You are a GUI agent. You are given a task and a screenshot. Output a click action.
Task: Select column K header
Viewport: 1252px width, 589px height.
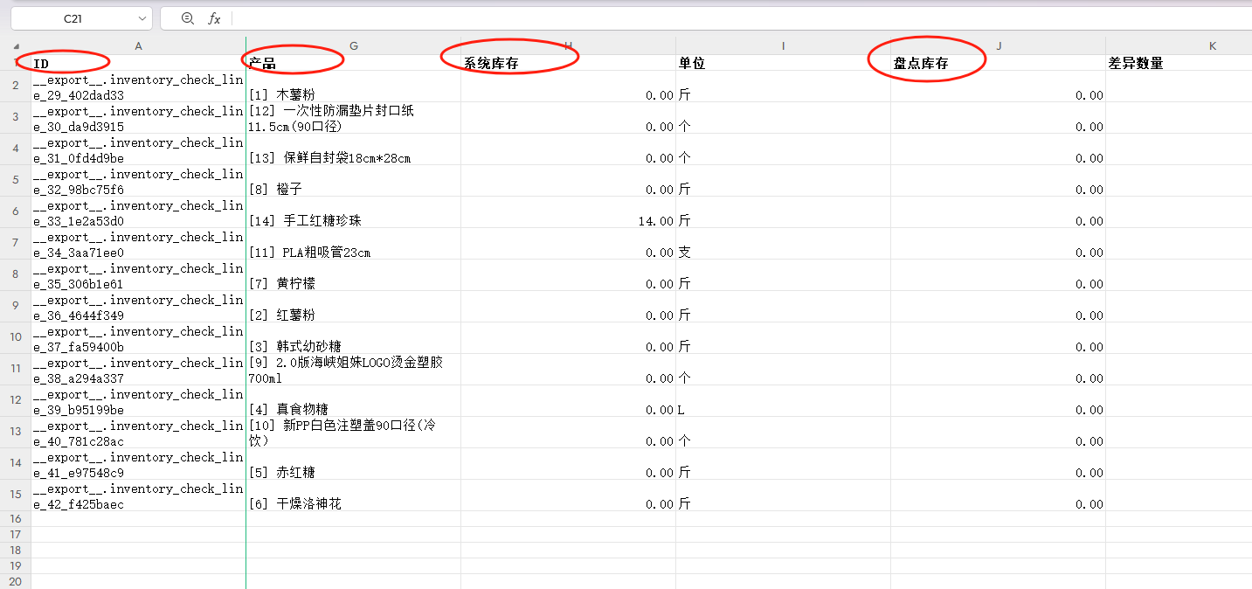(x=1213, y=45)
